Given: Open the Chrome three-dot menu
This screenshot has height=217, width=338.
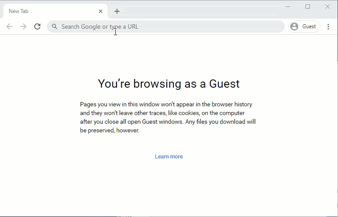Looking at the screenshot, I should tap(328, 26).
